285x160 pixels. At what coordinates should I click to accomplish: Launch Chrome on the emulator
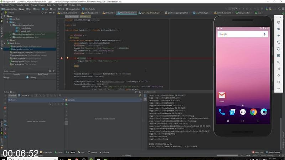click(x=253, y=112)
